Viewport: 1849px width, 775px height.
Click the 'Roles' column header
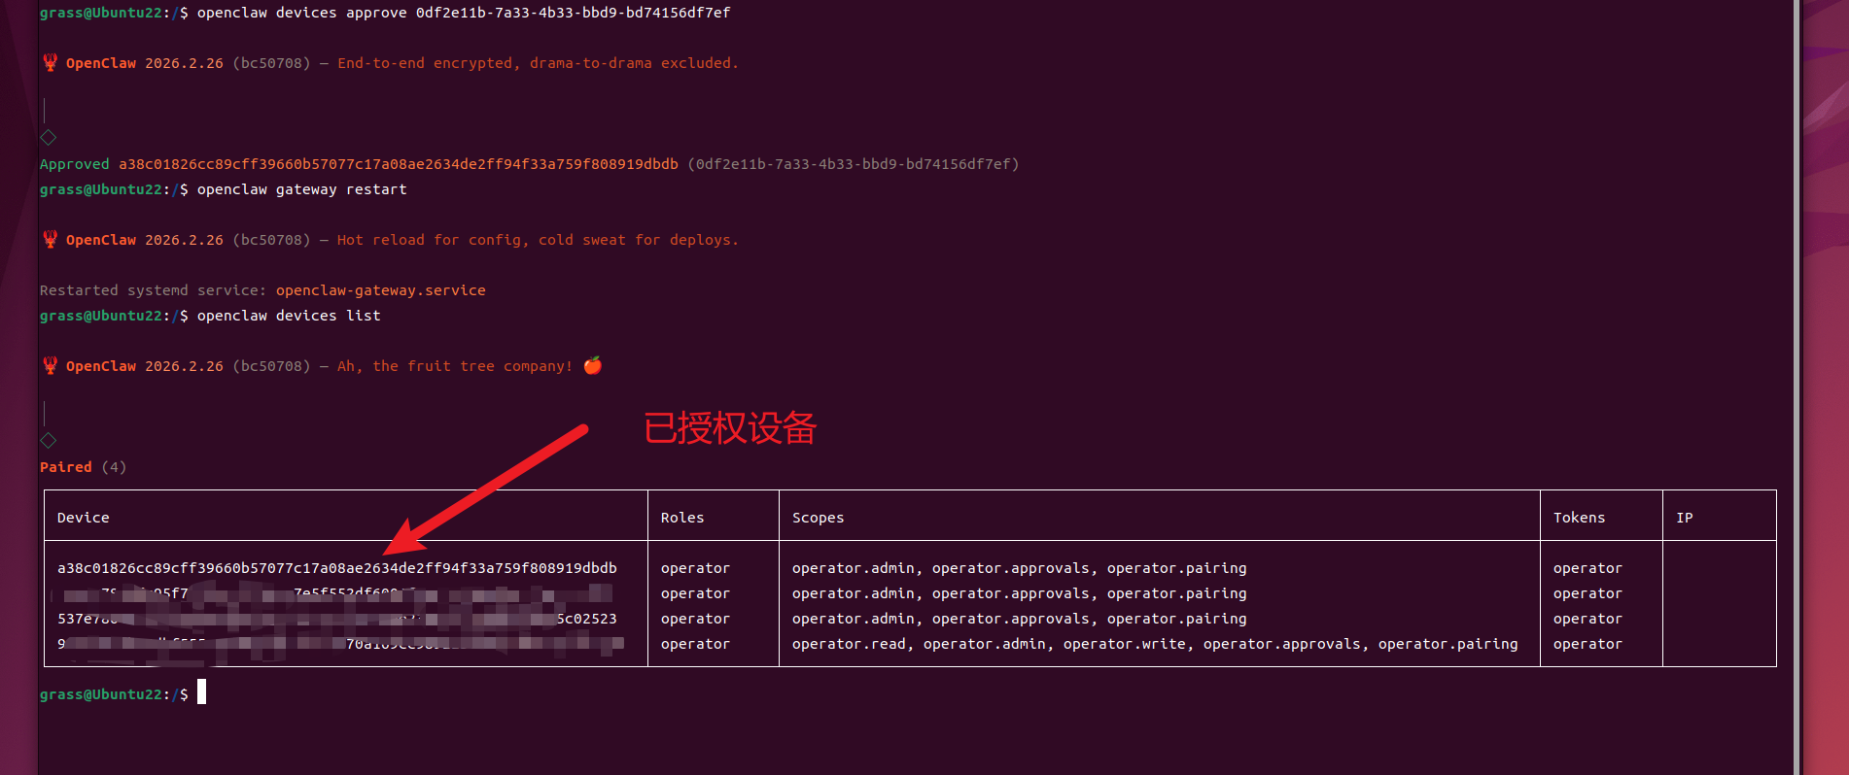pos(682,518)
